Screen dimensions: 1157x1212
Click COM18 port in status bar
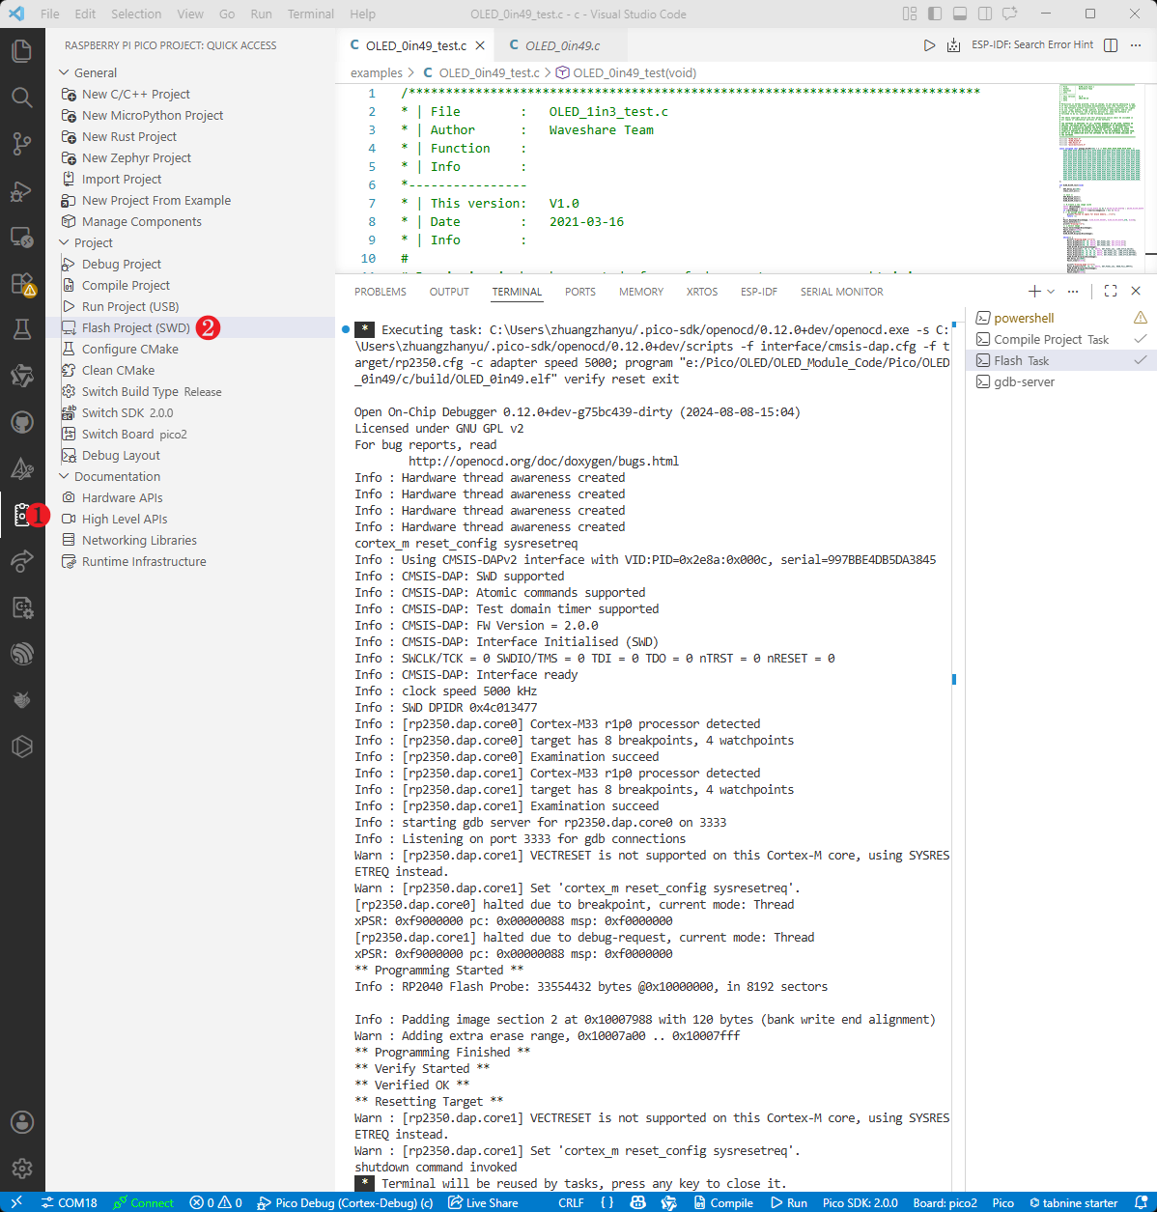69,1202
